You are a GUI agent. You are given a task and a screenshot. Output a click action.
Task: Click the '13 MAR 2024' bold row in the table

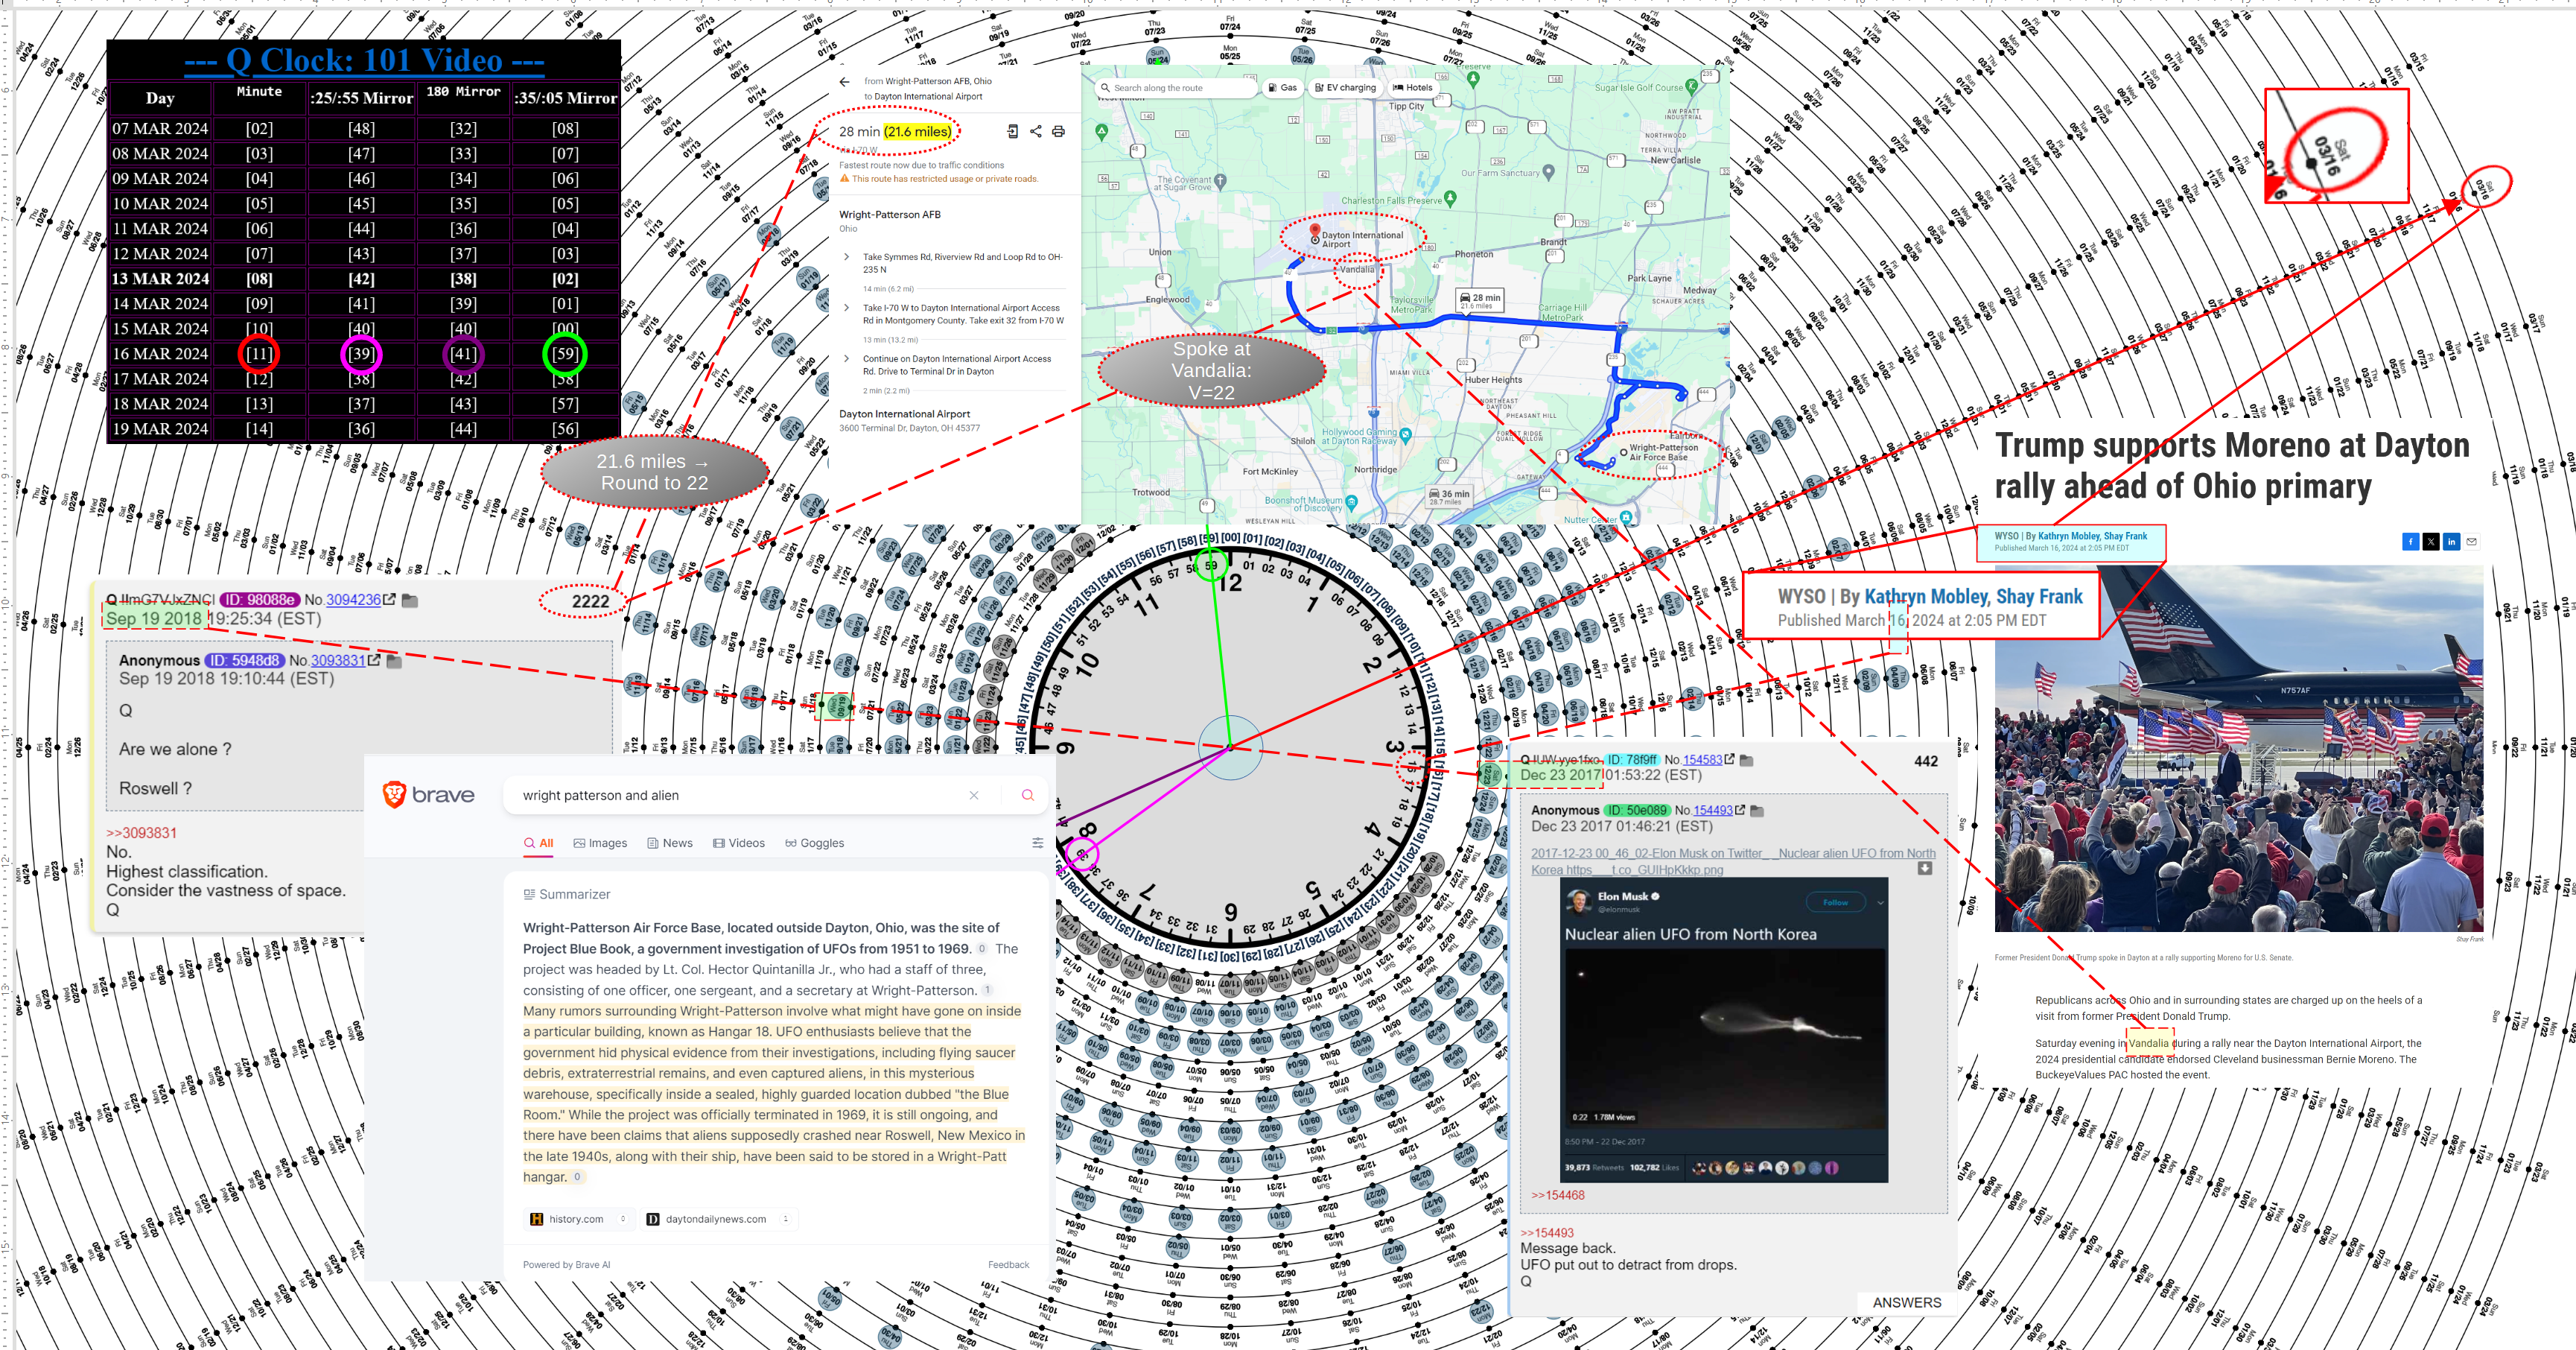pyautogui.click(x=364, y=278)
